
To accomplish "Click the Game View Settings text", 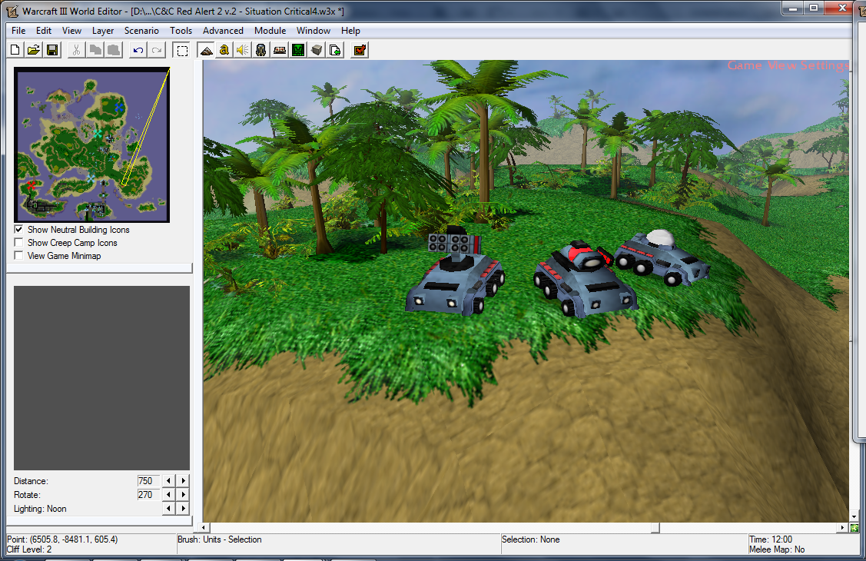I will 788,65.
